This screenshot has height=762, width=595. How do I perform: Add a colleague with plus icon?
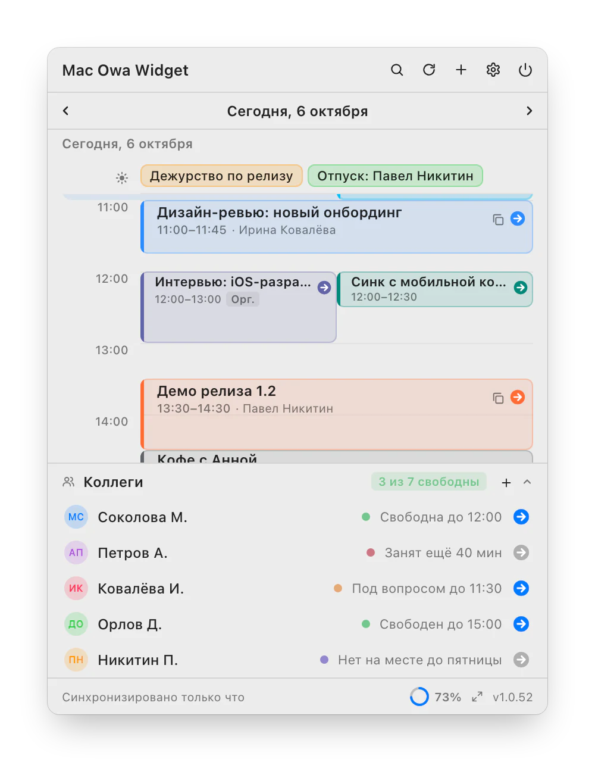pyautogui.click(x=506, y=483)
